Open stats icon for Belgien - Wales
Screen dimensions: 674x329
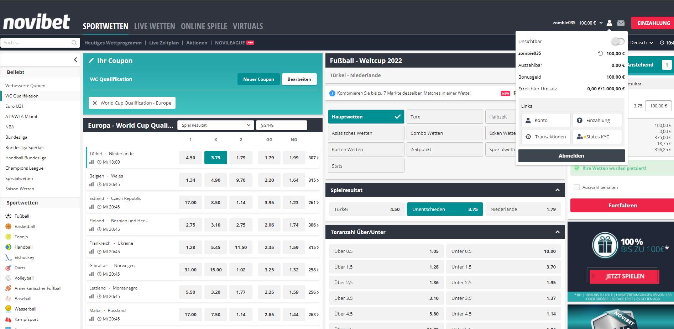coord(92,184)
